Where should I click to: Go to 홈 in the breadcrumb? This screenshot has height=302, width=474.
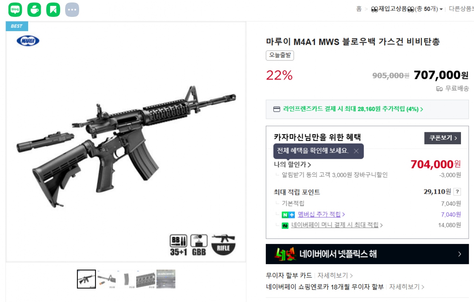[359, 9]
